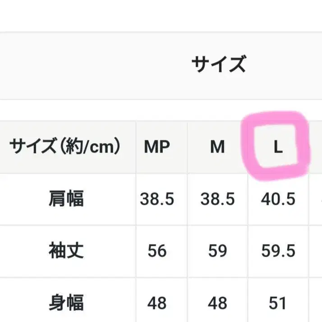Select the 48 value under MP
The height and width of the screenshot is (322, 322).
click(x=157, y=303)
